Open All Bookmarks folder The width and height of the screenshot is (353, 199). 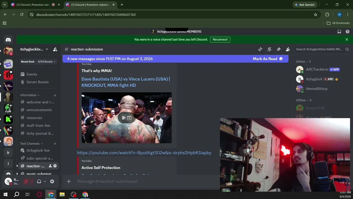point(338,23)
